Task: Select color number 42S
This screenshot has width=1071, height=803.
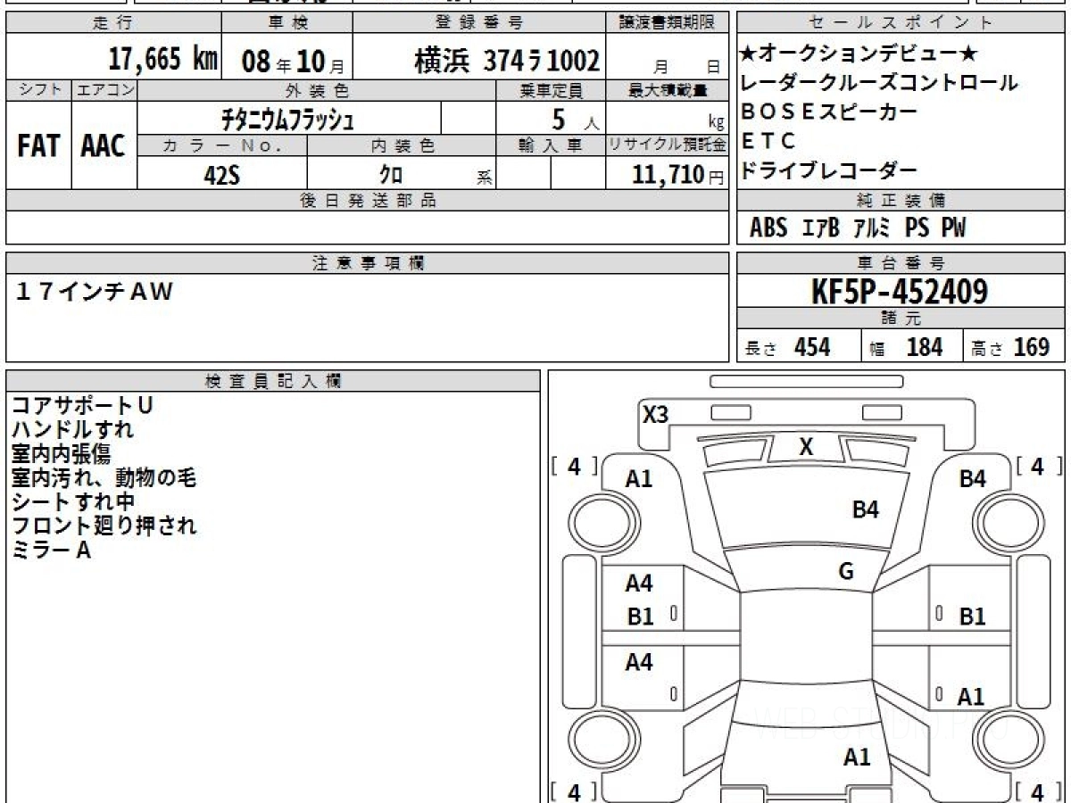Action: [x=222, y=174]
